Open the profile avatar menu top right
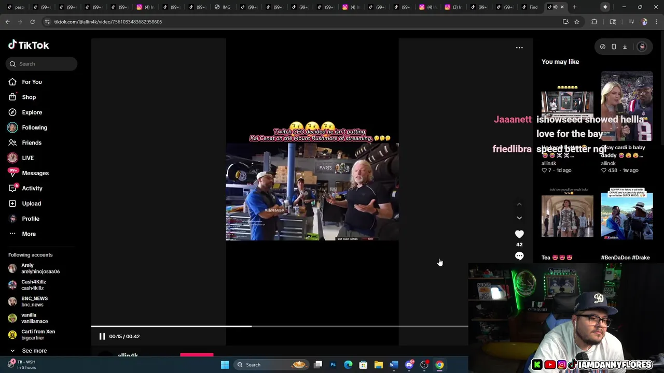Image resolution: width=664 pixels, height=373 pixels. pyautogui.click(x=642, y=47)
